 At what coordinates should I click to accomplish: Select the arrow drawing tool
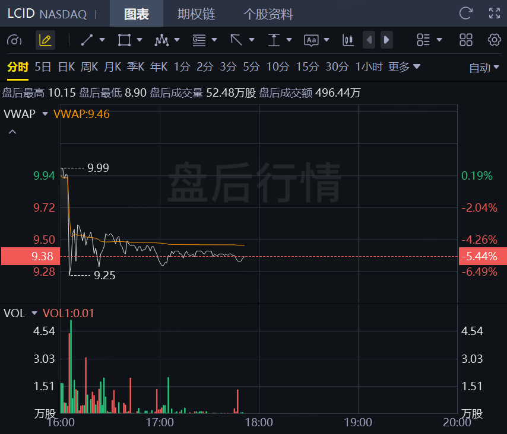pos(236,40)
